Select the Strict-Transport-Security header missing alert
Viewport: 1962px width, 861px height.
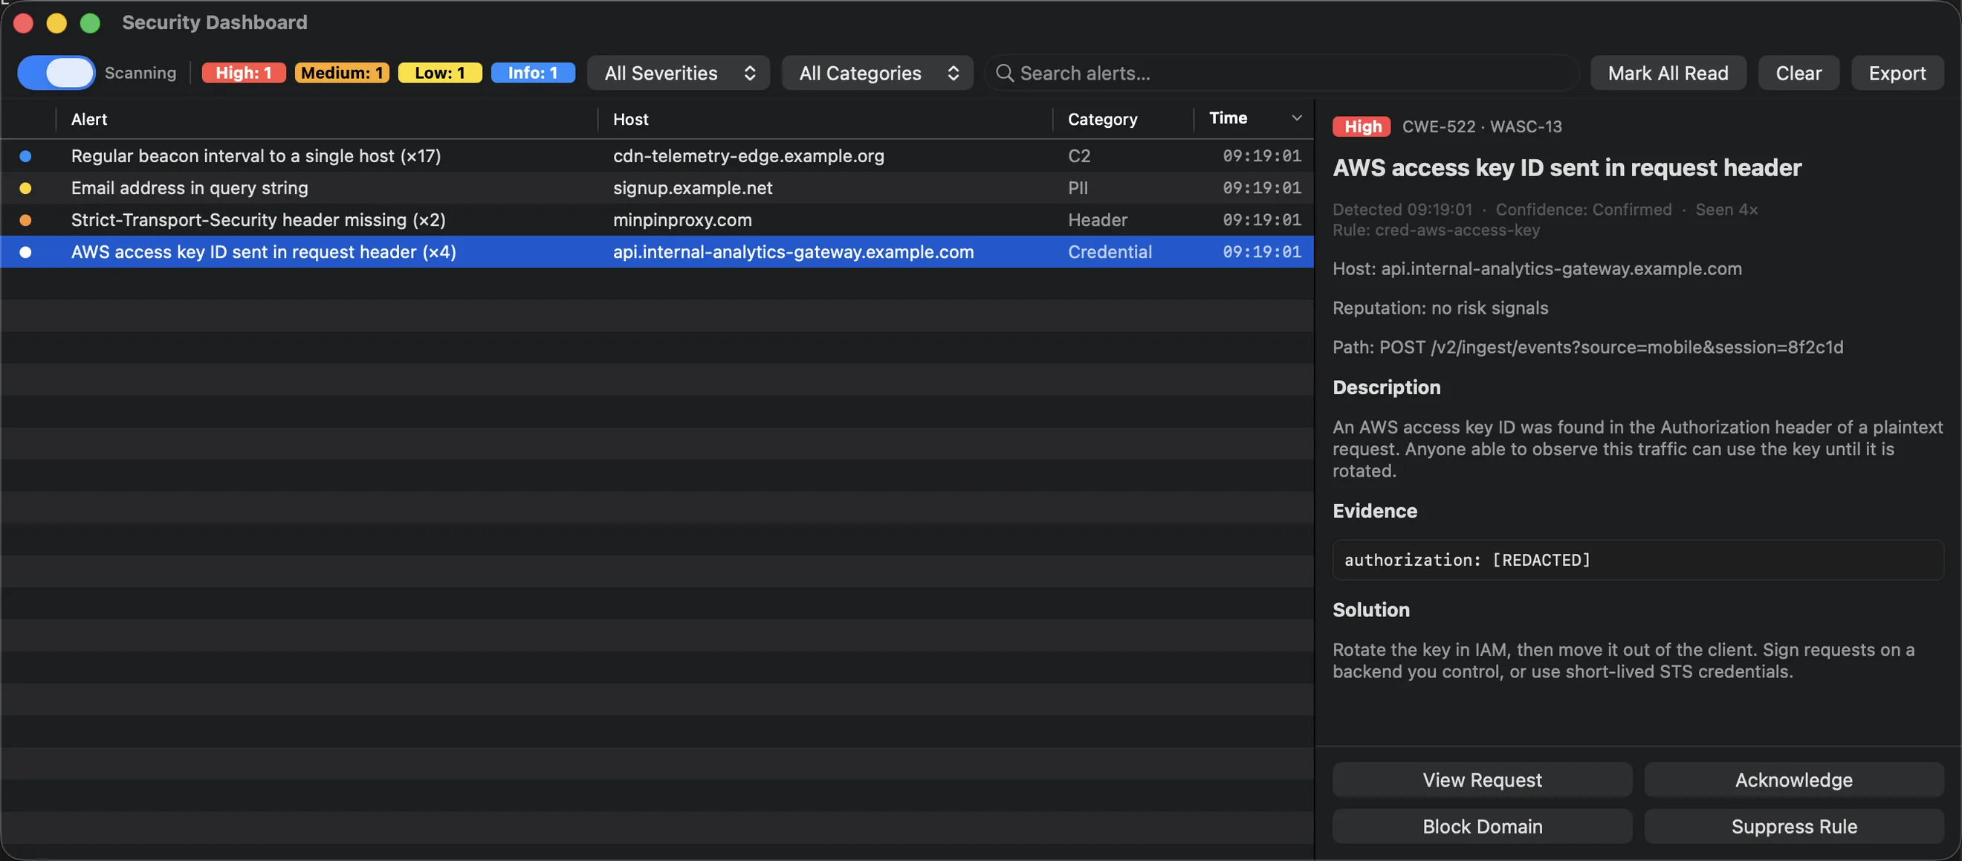[656, 220]
